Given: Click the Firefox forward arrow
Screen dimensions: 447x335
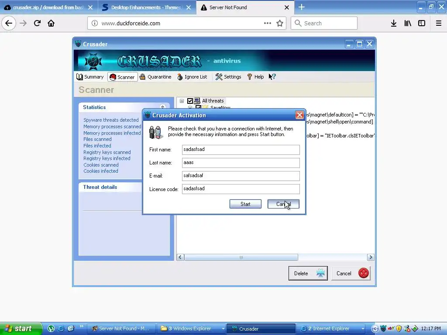Looking at the screenshot, I should point(24,24).
